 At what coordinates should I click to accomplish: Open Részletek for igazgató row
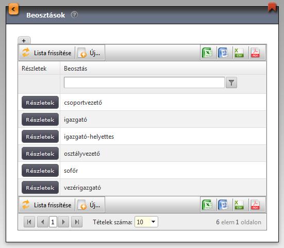tap(40, 120)
